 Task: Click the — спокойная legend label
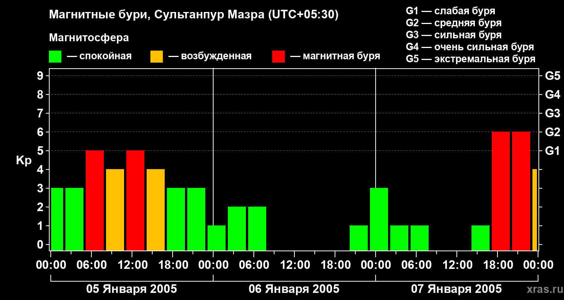pyautogui.click(x=99, y=57)
